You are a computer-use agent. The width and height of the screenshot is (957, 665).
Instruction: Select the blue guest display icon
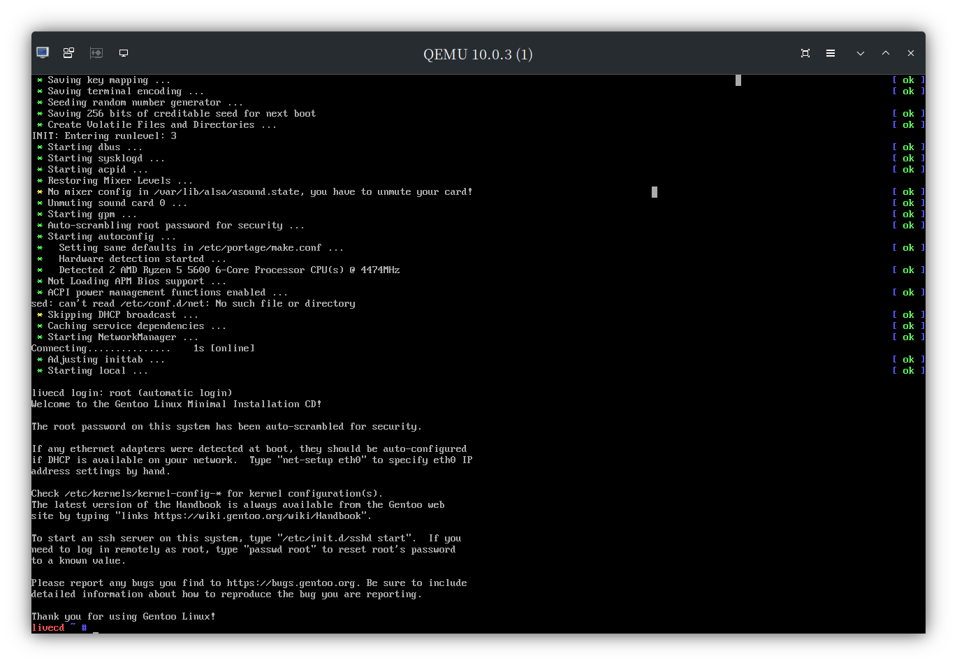[42, 52]
